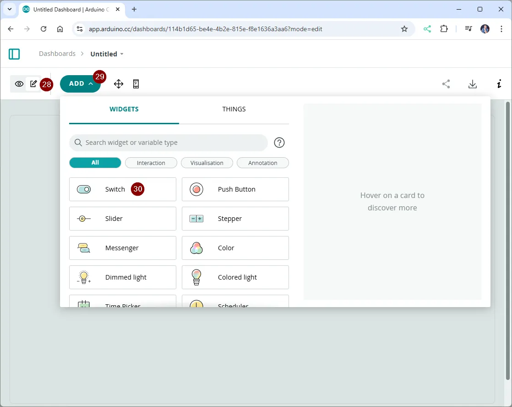Switch to the THINGS tab

coord(234,109)
